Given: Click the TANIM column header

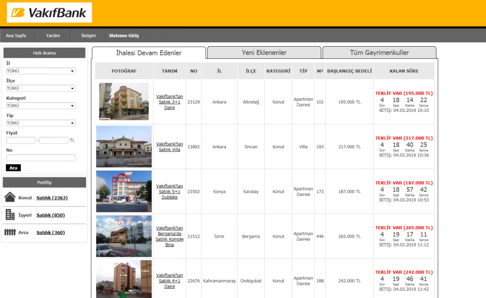Looking at the screenshot, I should [x=170, y=71].
